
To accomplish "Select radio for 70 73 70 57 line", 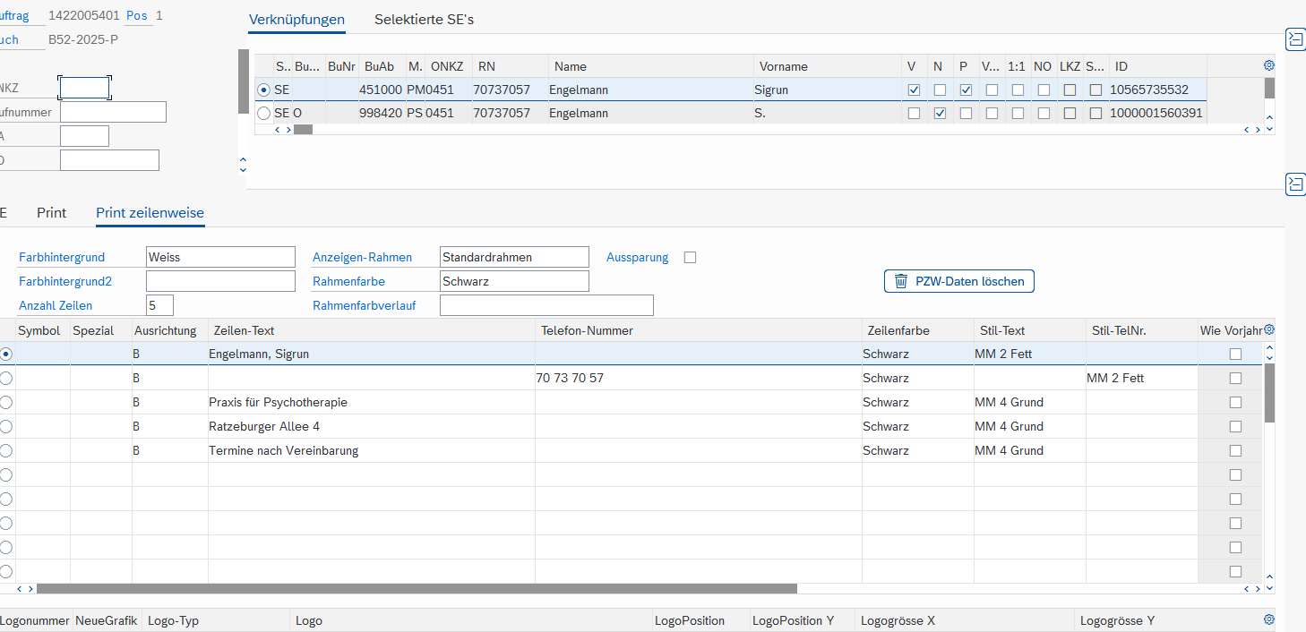I will (x=6, y=378).
